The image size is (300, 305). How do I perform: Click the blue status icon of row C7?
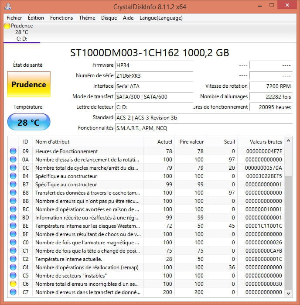click(x=13, y=292)
